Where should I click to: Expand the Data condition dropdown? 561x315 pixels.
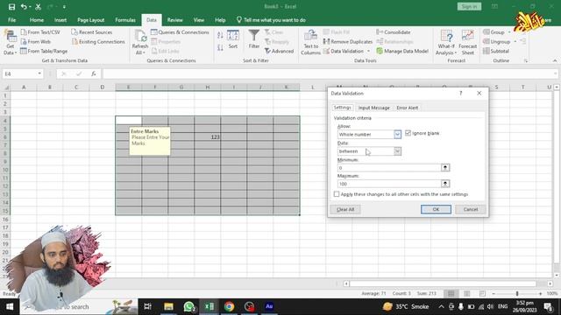pos(397,151)
